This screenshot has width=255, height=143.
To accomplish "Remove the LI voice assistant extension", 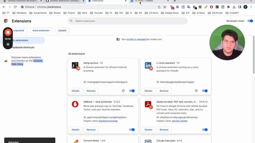I will (x=164, y=91).
